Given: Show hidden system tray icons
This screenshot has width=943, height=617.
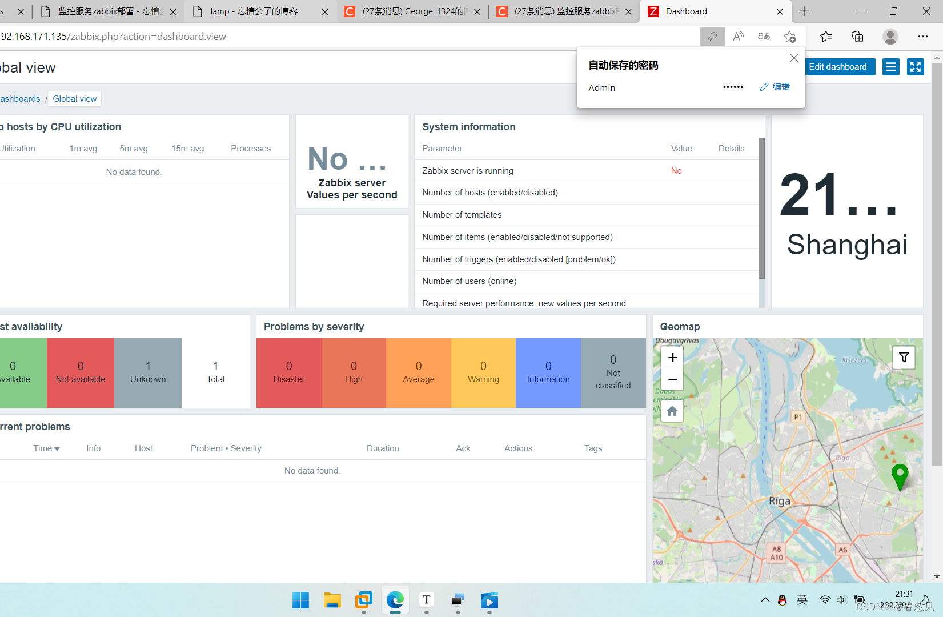Looking at the screenshot, I should (765, 600).
